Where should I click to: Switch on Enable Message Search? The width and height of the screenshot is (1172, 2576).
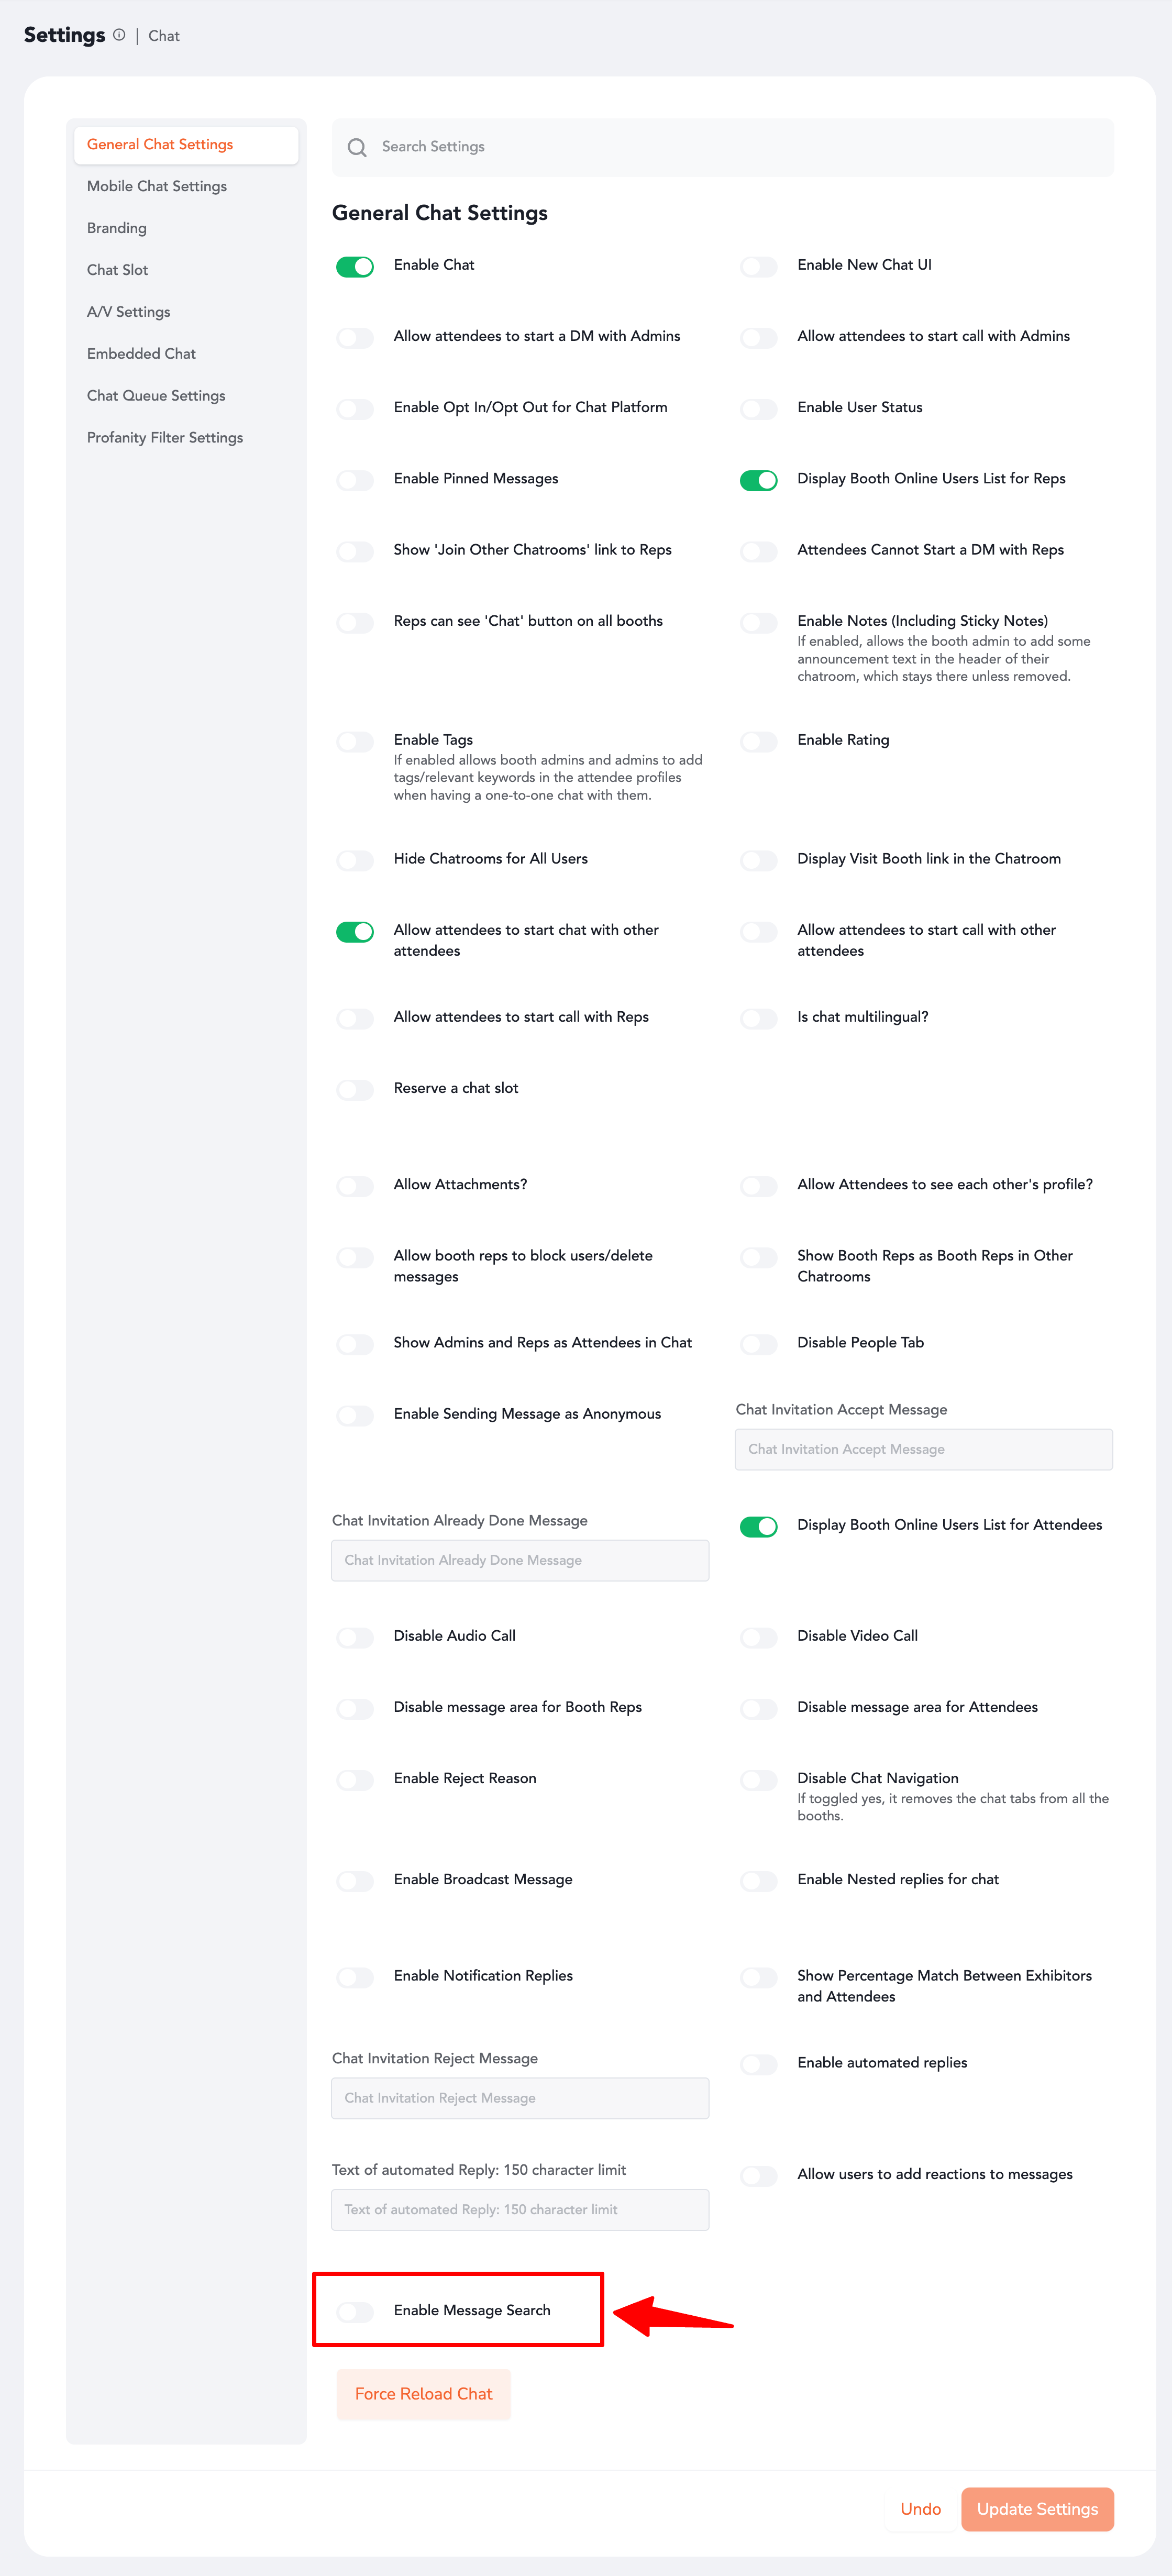point(355,2311)
